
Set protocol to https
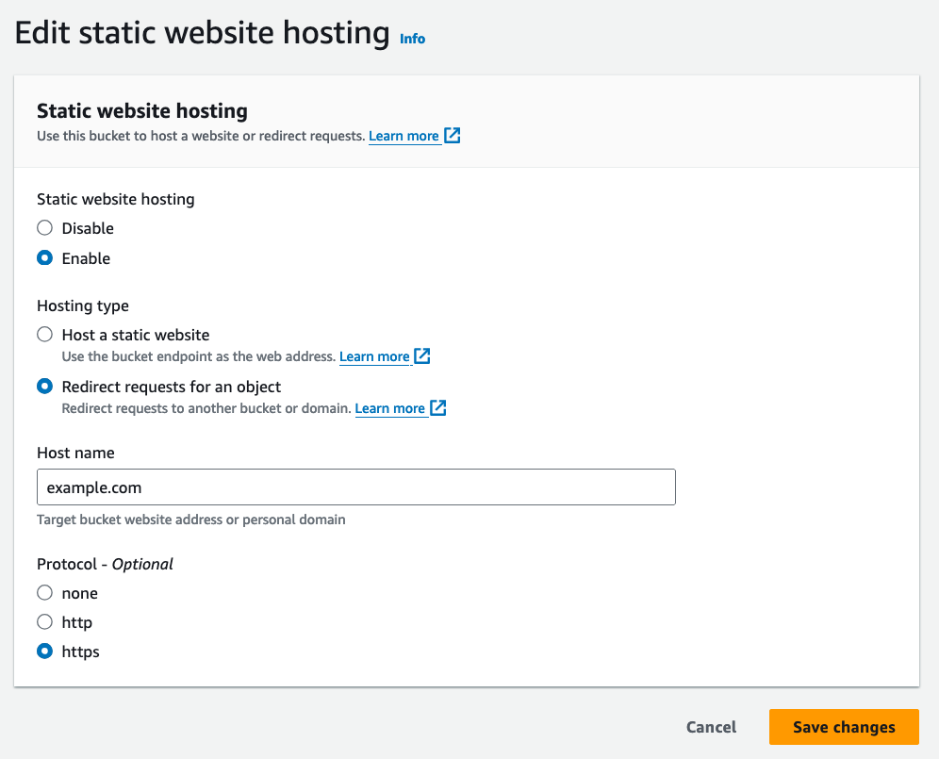44,652
